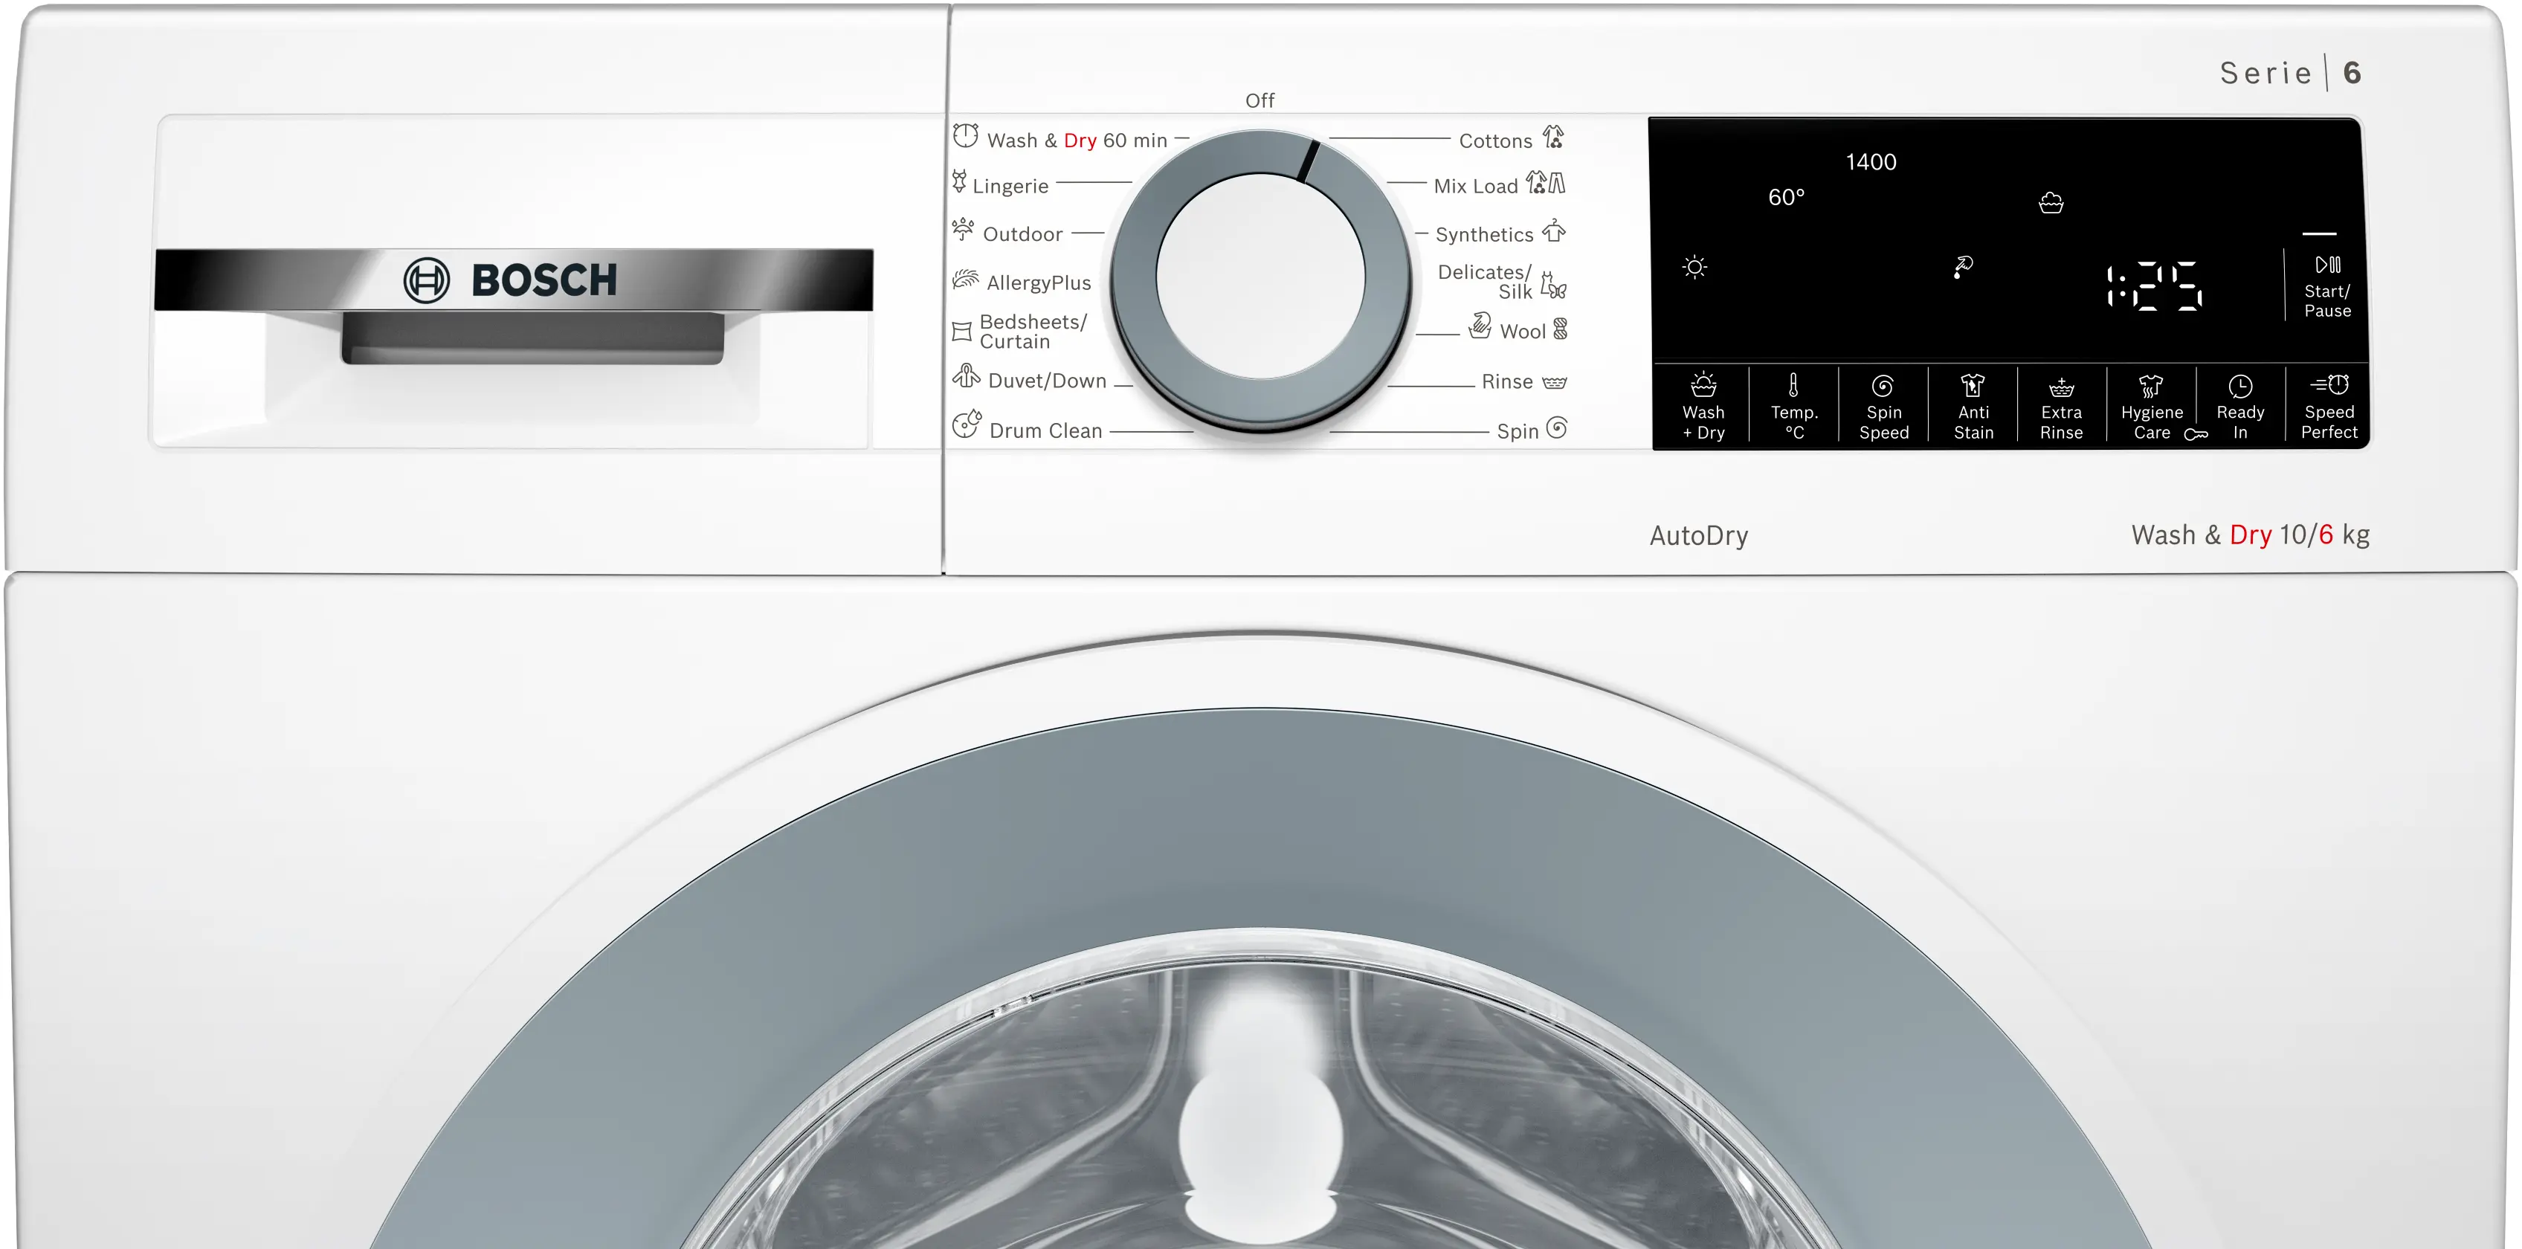Select the Wool program label

pos(1523,332)
